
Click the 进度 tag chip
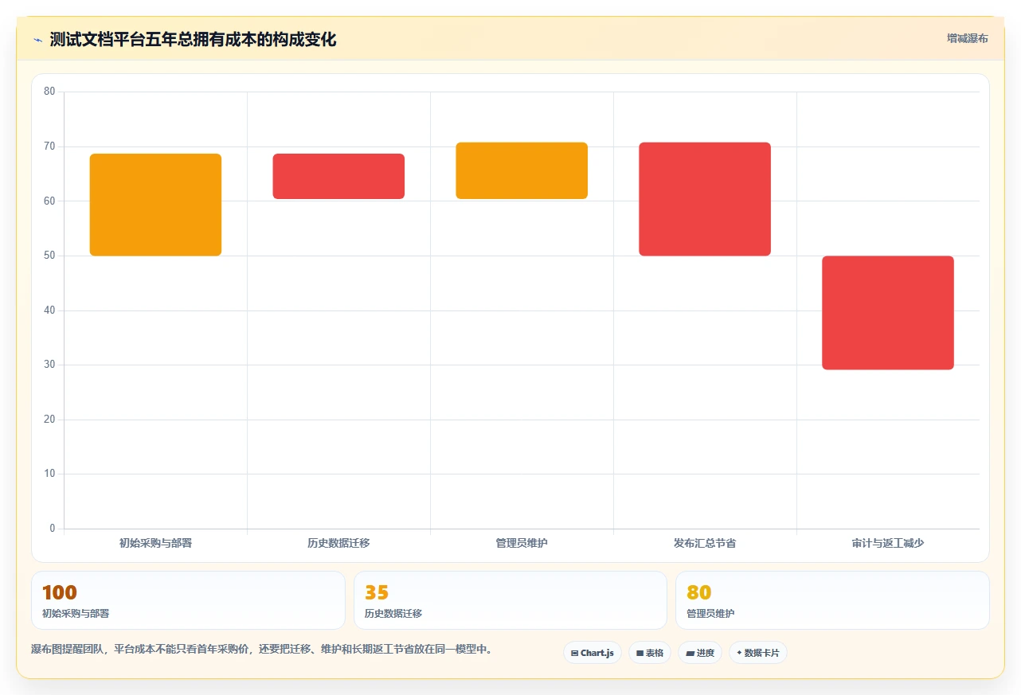point(699,653)
